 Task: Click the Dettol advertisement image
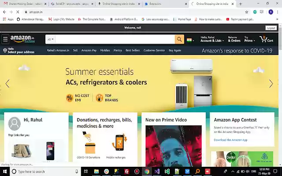tap(242, 159)
